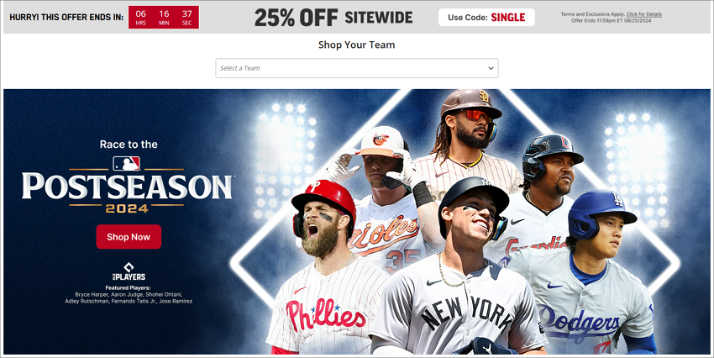Click the LA logo on blue Dodgers helmet
The image size is (714, 358).
[617, 199]
